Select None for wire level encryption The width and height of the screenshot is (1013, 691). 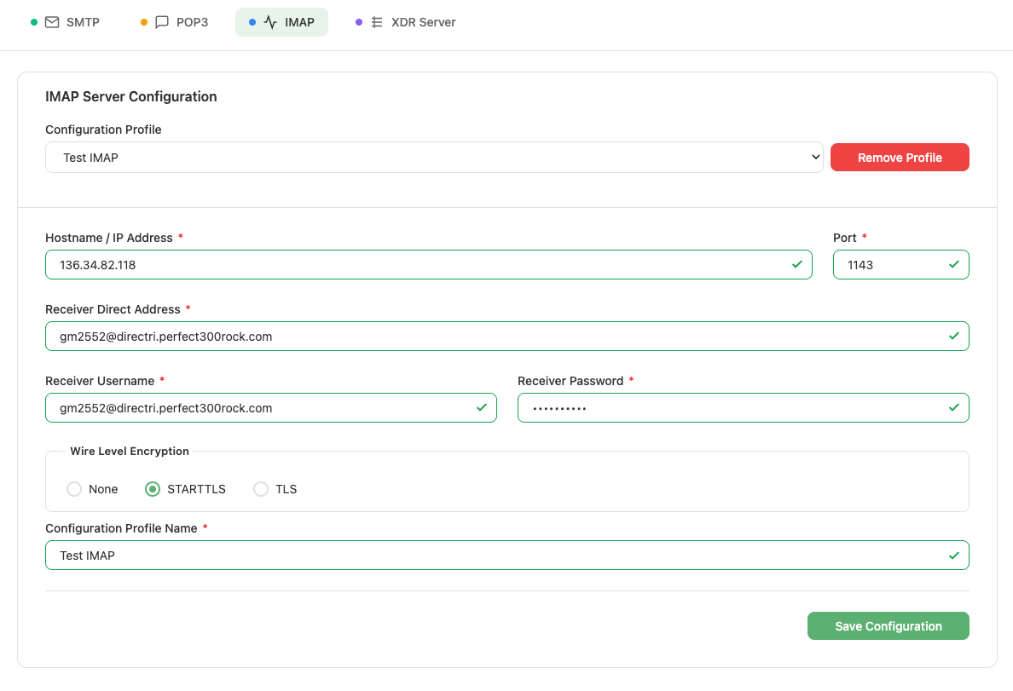coord(74,490)
